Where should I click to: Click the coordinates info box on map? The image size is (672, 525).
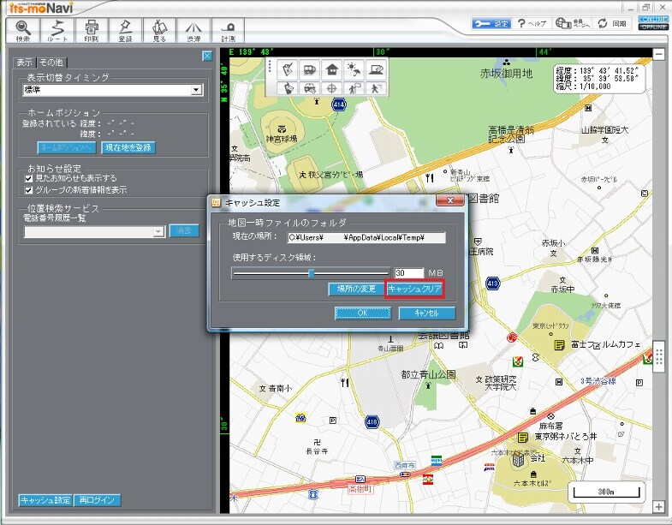click(598, 79)
